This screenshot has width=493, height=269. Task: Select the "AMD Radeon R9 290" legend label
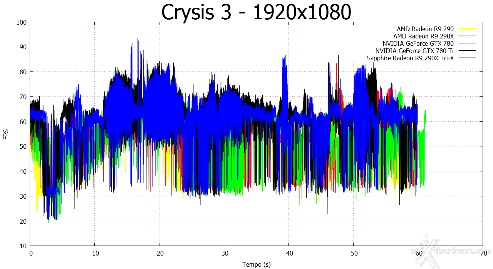426,29
